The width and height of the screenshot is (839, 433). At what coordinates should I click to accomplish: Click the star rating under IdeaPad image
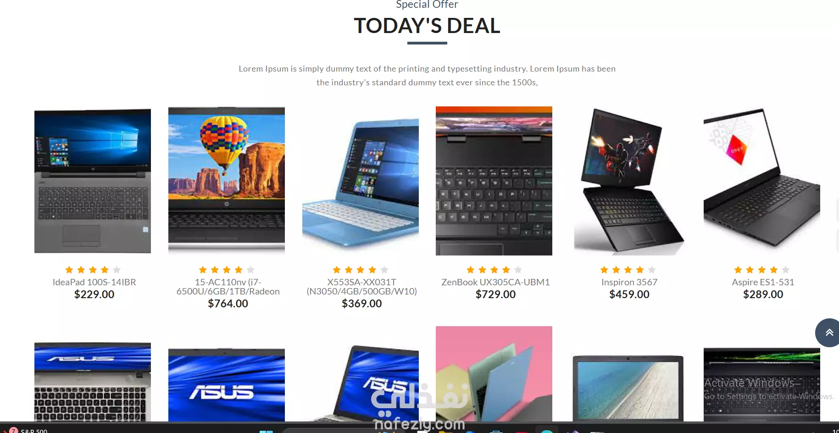93,270
